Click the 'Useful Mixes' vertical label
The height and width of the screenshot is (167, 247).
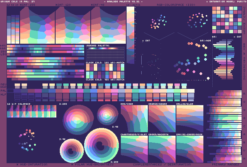244,20
